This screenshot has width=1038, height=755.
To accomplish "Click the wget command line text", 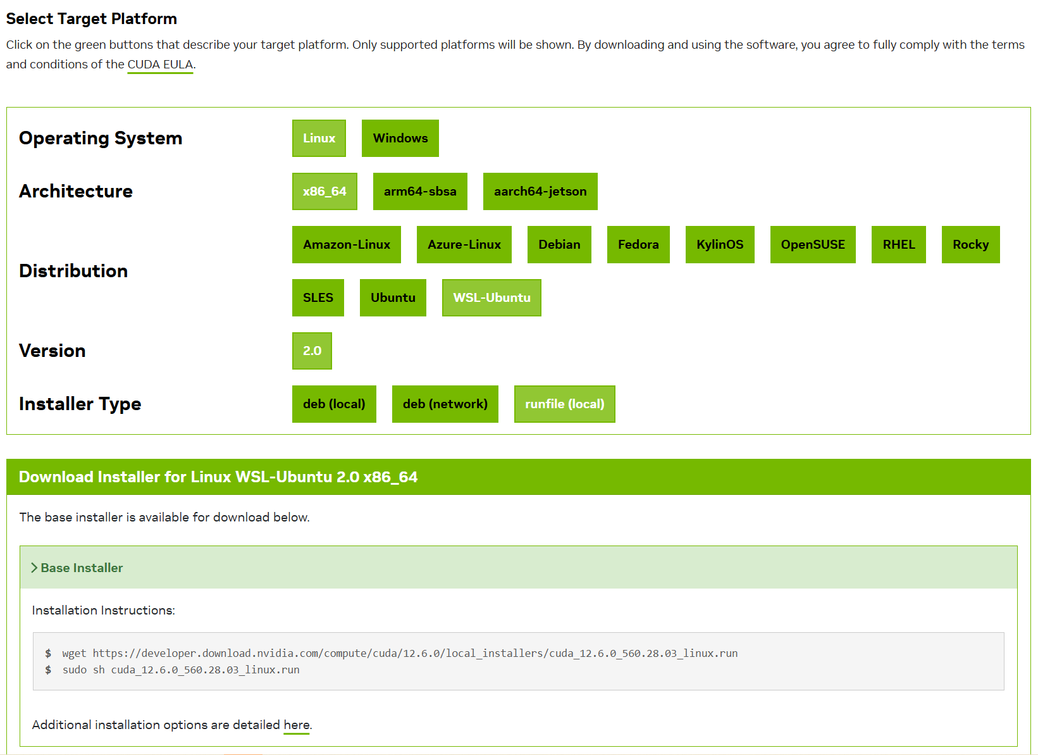I will (x=400, y=653).
